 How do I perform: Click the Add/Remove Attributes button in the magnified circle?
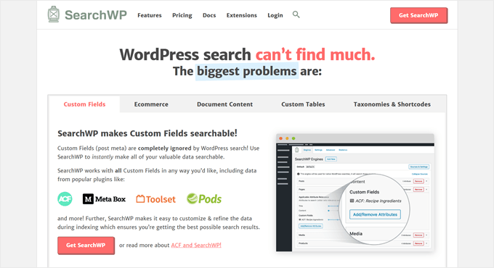pyautogui.click(x=375, y=214)
